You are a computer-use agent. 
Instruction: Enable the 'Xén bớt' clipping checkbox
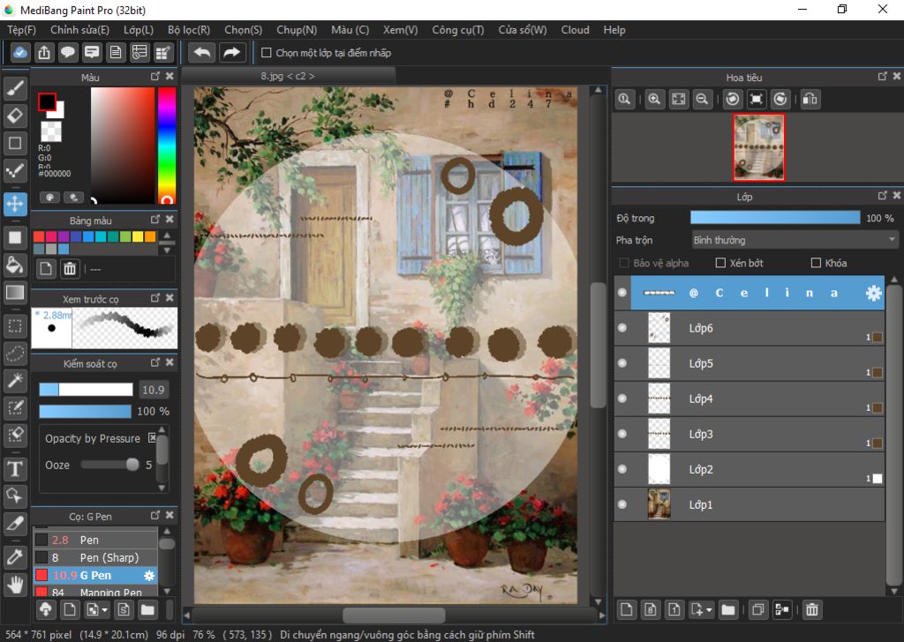pyautogui.click(x=720, y=263)
